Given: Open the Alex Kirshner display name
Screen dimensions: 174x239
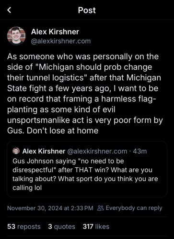Looking at the screenshot, I should point(55,32).
